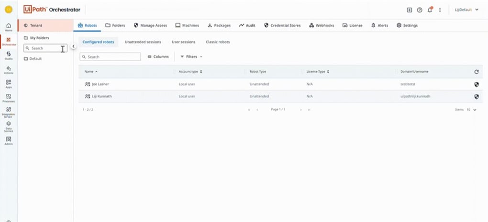Click the uipath\liji.kunnath username cell
This screenshot has height=222, width=488.
(x=415, y=97)
